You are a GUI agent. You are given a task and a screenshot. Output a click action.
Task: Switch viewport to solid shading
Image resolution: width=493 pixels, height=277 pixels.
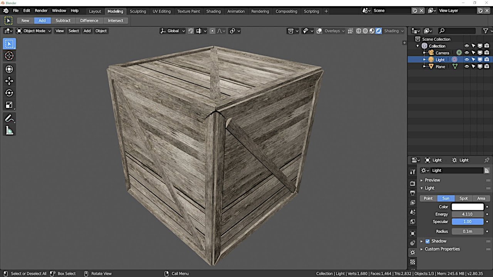pyautogui.click(x=365, y=31)
